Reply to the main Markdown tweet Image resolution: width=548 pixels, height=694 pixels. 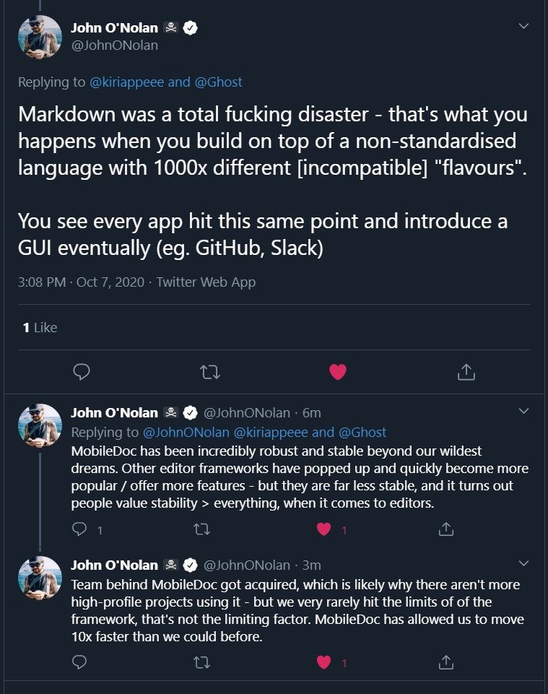(82, 372)
